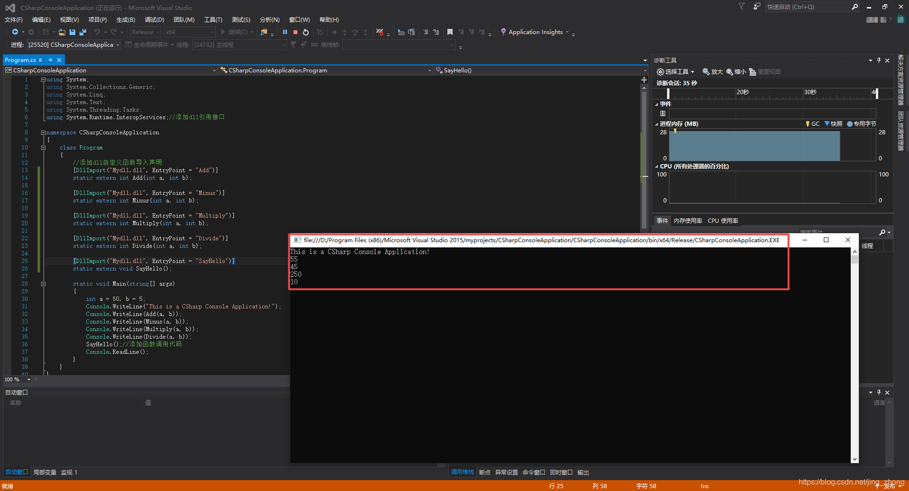Image resolution: width=909 pixels, height=491 pixels.
Task: Open the 即时窗口 tab
Action: (561, 473)
